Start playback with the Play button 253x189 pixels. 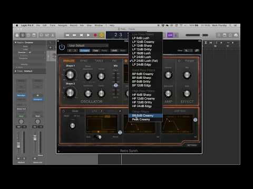88,35
